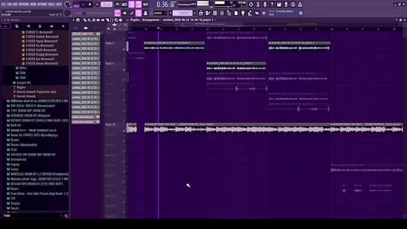407x229 pixels.
Task: Expand the EDM folder in browser
Action: (x=21, y=73)
